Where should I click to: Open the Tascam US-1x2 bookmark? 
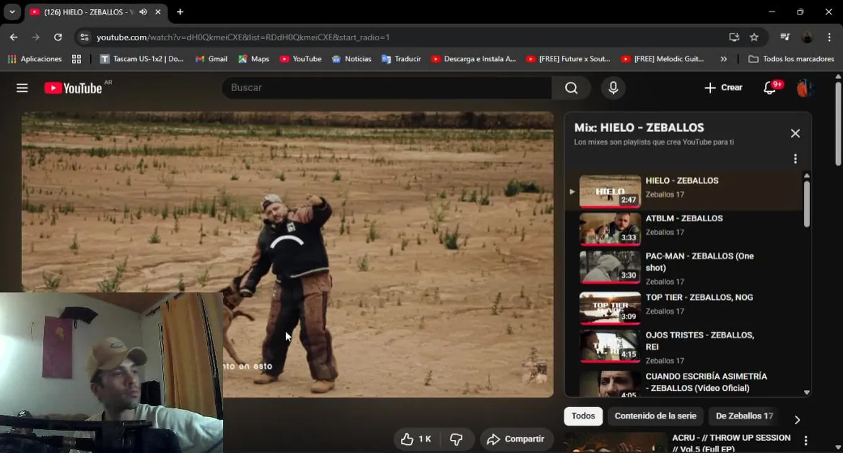pyautogui.click(x=142, y=59)
